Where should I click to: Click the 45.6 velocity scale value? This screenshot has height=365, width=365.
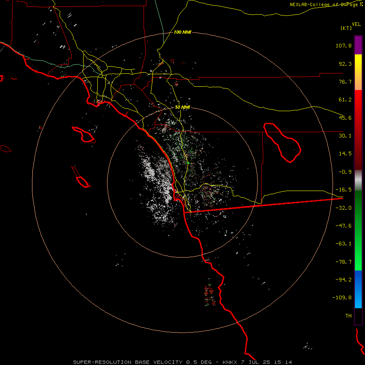pos(345,118)
